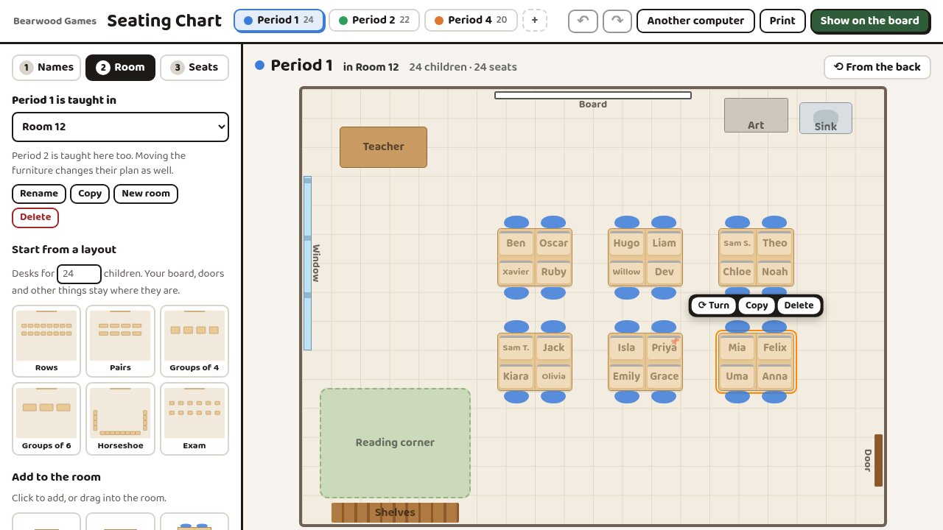Click the undo arrow button
Viewport: 943px width, 530px height.
point(583,21)
